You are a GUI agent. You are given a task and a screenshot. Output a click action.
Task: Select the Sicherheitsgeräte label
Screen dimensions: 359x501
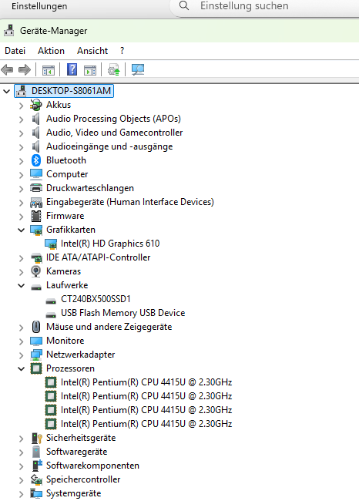81,438
